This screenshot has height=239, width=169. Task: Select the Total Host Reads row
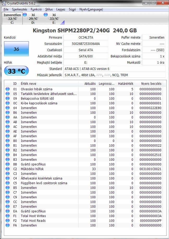[83, 220]
